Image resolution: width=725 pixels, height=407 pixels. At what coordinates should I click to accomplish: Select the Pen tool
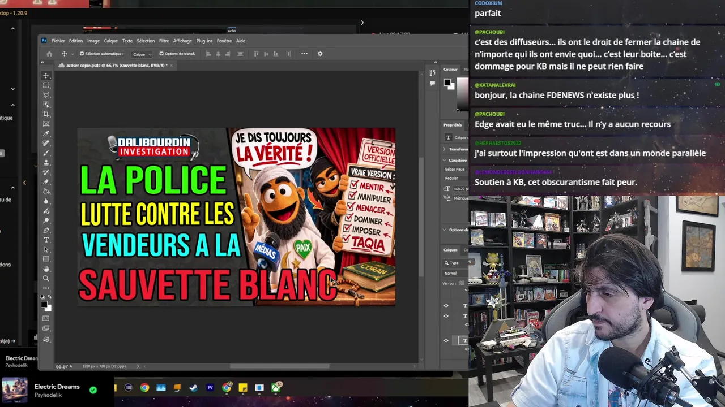[46, 230]
